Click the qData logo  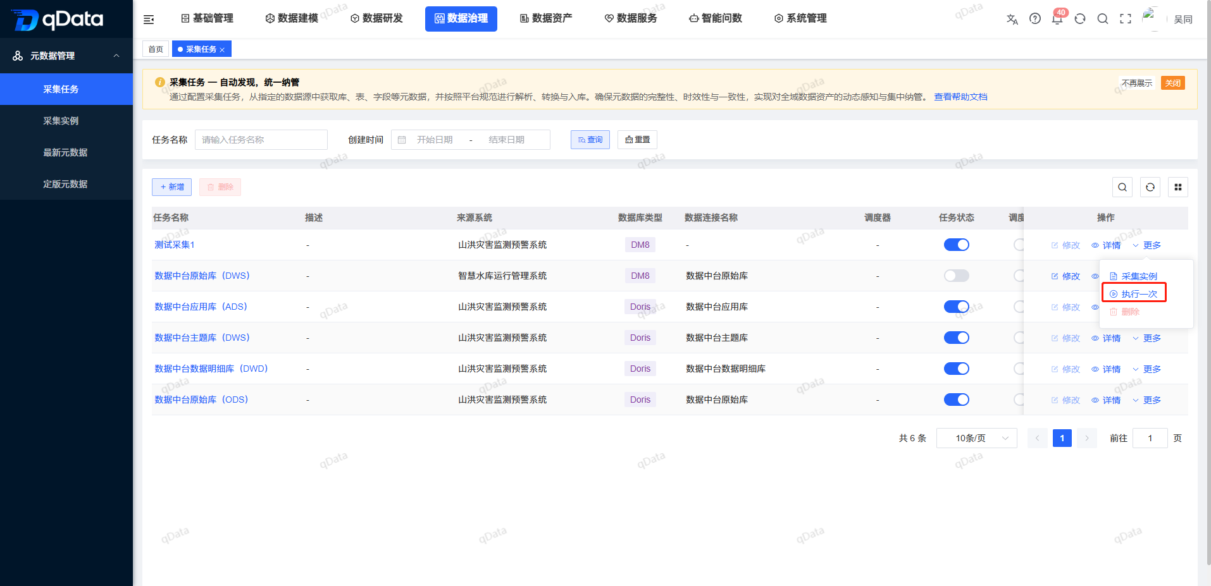click(58, 20)
